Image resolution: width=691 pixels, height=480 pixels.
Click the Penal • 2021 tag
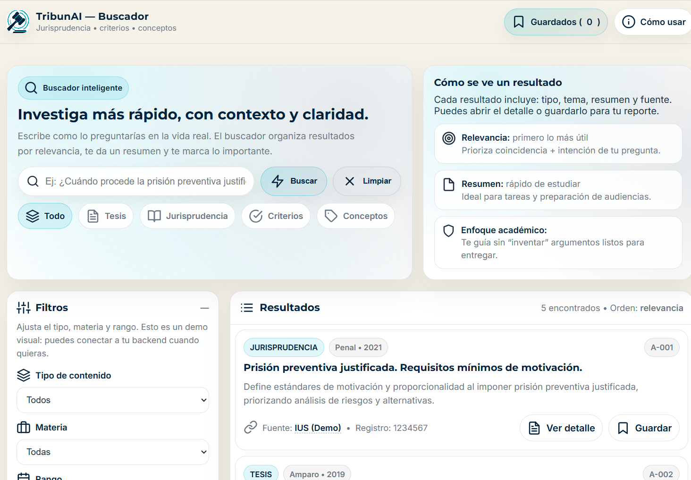[x=358, y=347]
